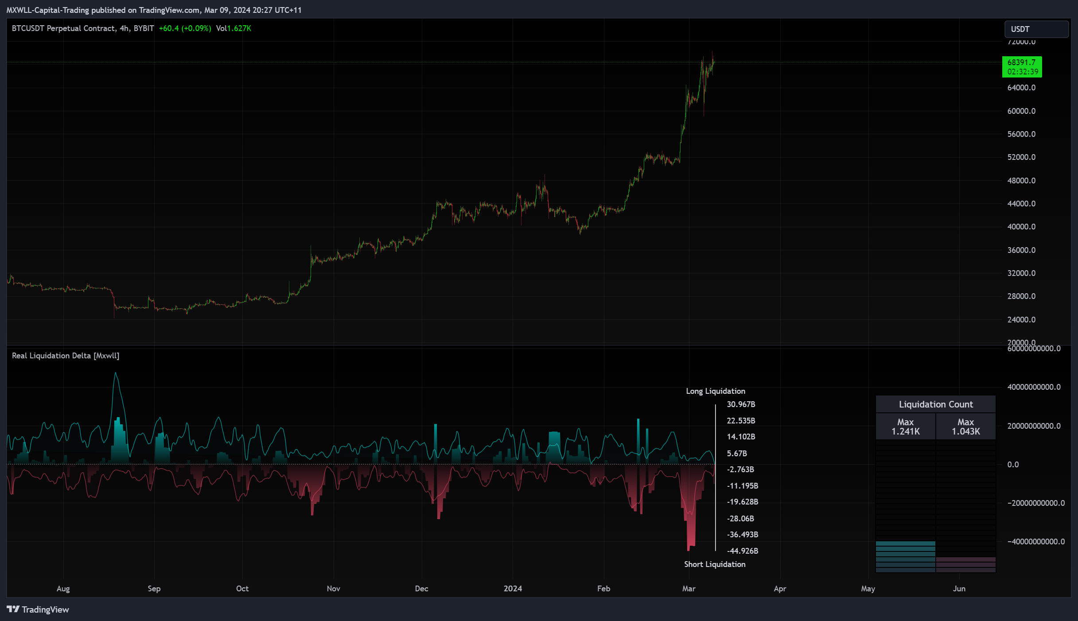Screen dimensions: 1078x621
Task: Click the May label on time axis
Action: coord(868,589)
